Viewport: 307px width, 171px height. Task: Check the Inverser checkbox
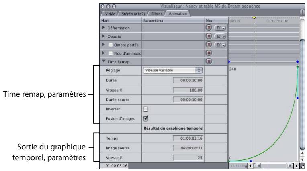coord(146,109)
